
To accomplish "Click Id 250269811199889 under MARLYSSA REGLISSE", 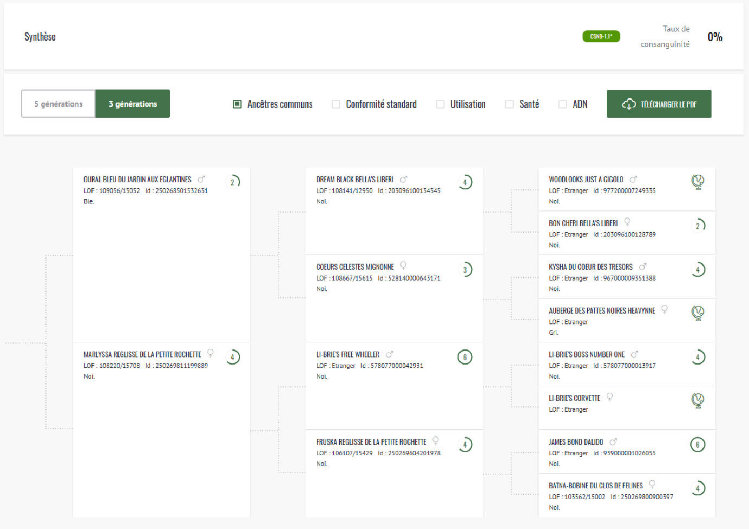I will point(176,366).
